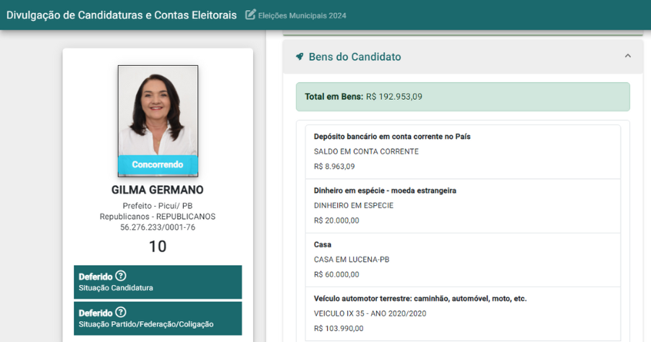Click the CNPJ number 56.276.233/0001-76
This screenshot has height=342, width=651.
pyautogui.click(x=158, y=227)
